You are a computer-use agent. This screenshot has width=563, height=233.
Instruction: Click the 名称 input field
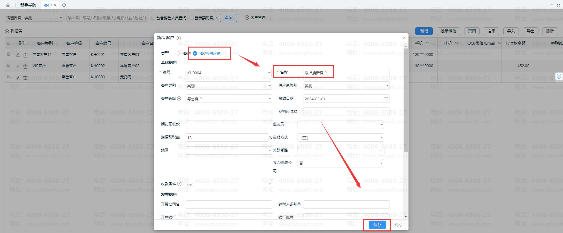346,73
